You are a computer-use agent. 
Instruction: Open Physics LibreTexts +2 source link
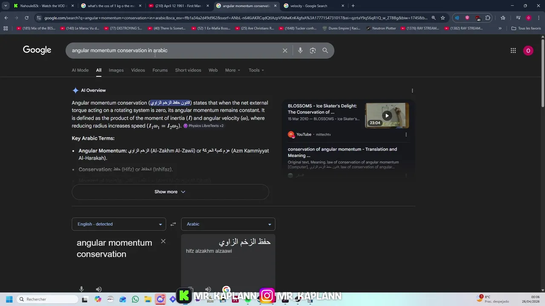click(204, 126)
